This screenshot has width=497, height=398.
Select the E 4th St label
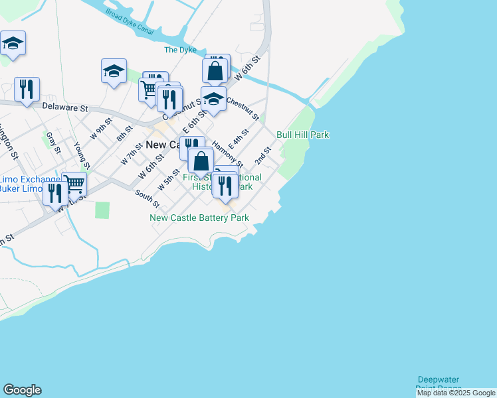pyautogui.click(x=239, y=139)
